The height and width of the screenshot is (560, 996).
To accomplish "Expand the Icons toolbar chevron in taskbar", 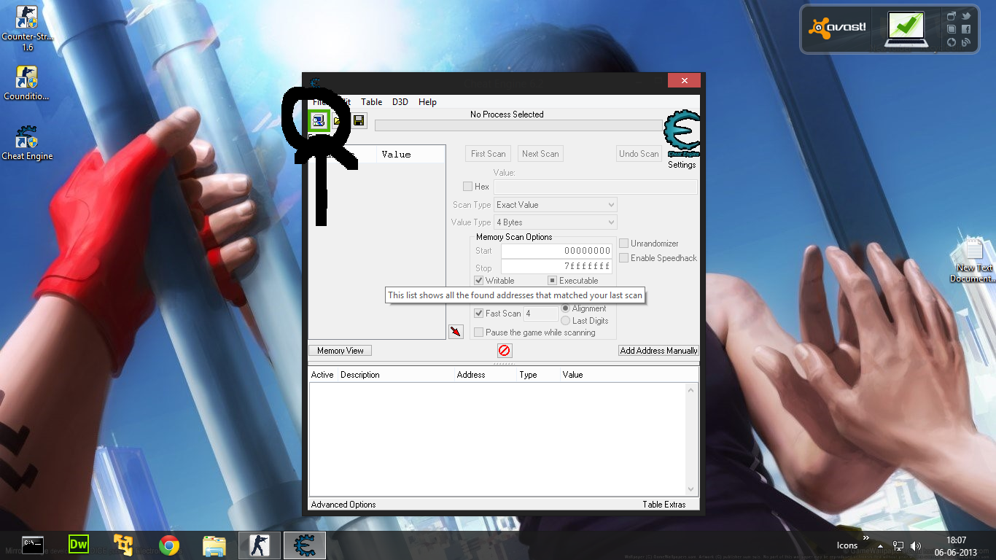I will [866, 539].
